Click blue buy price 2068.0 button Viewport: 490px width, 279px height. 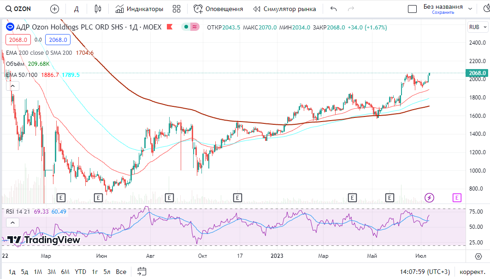point(58,40)
